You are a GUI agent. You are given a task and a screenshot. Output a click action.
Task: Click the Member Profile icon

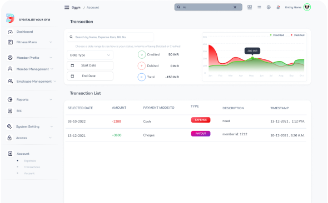(x=10, y=58)
